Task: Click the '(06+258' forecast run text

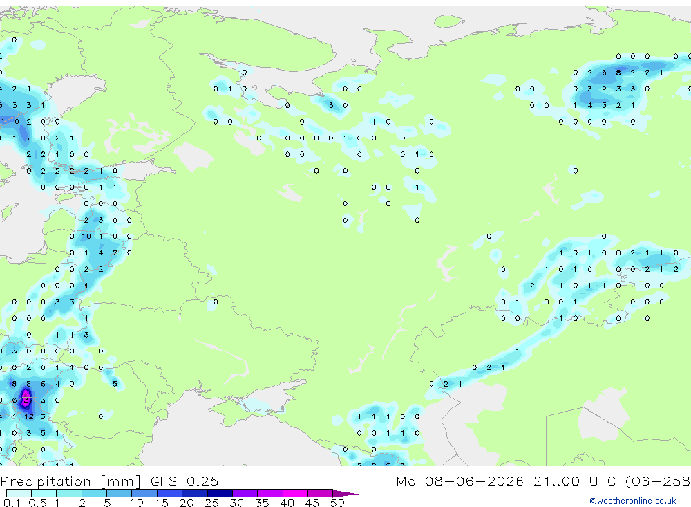Action: click(658, 481)
